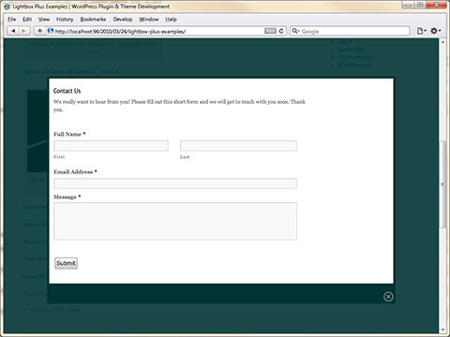Add bookmark with the plus button
The height and width of the screenshot is (337, 450).
[x=39, y=31]
